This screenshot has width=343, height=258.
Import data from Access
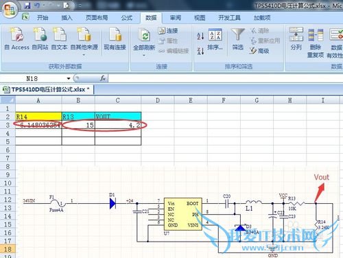[17, 38]
